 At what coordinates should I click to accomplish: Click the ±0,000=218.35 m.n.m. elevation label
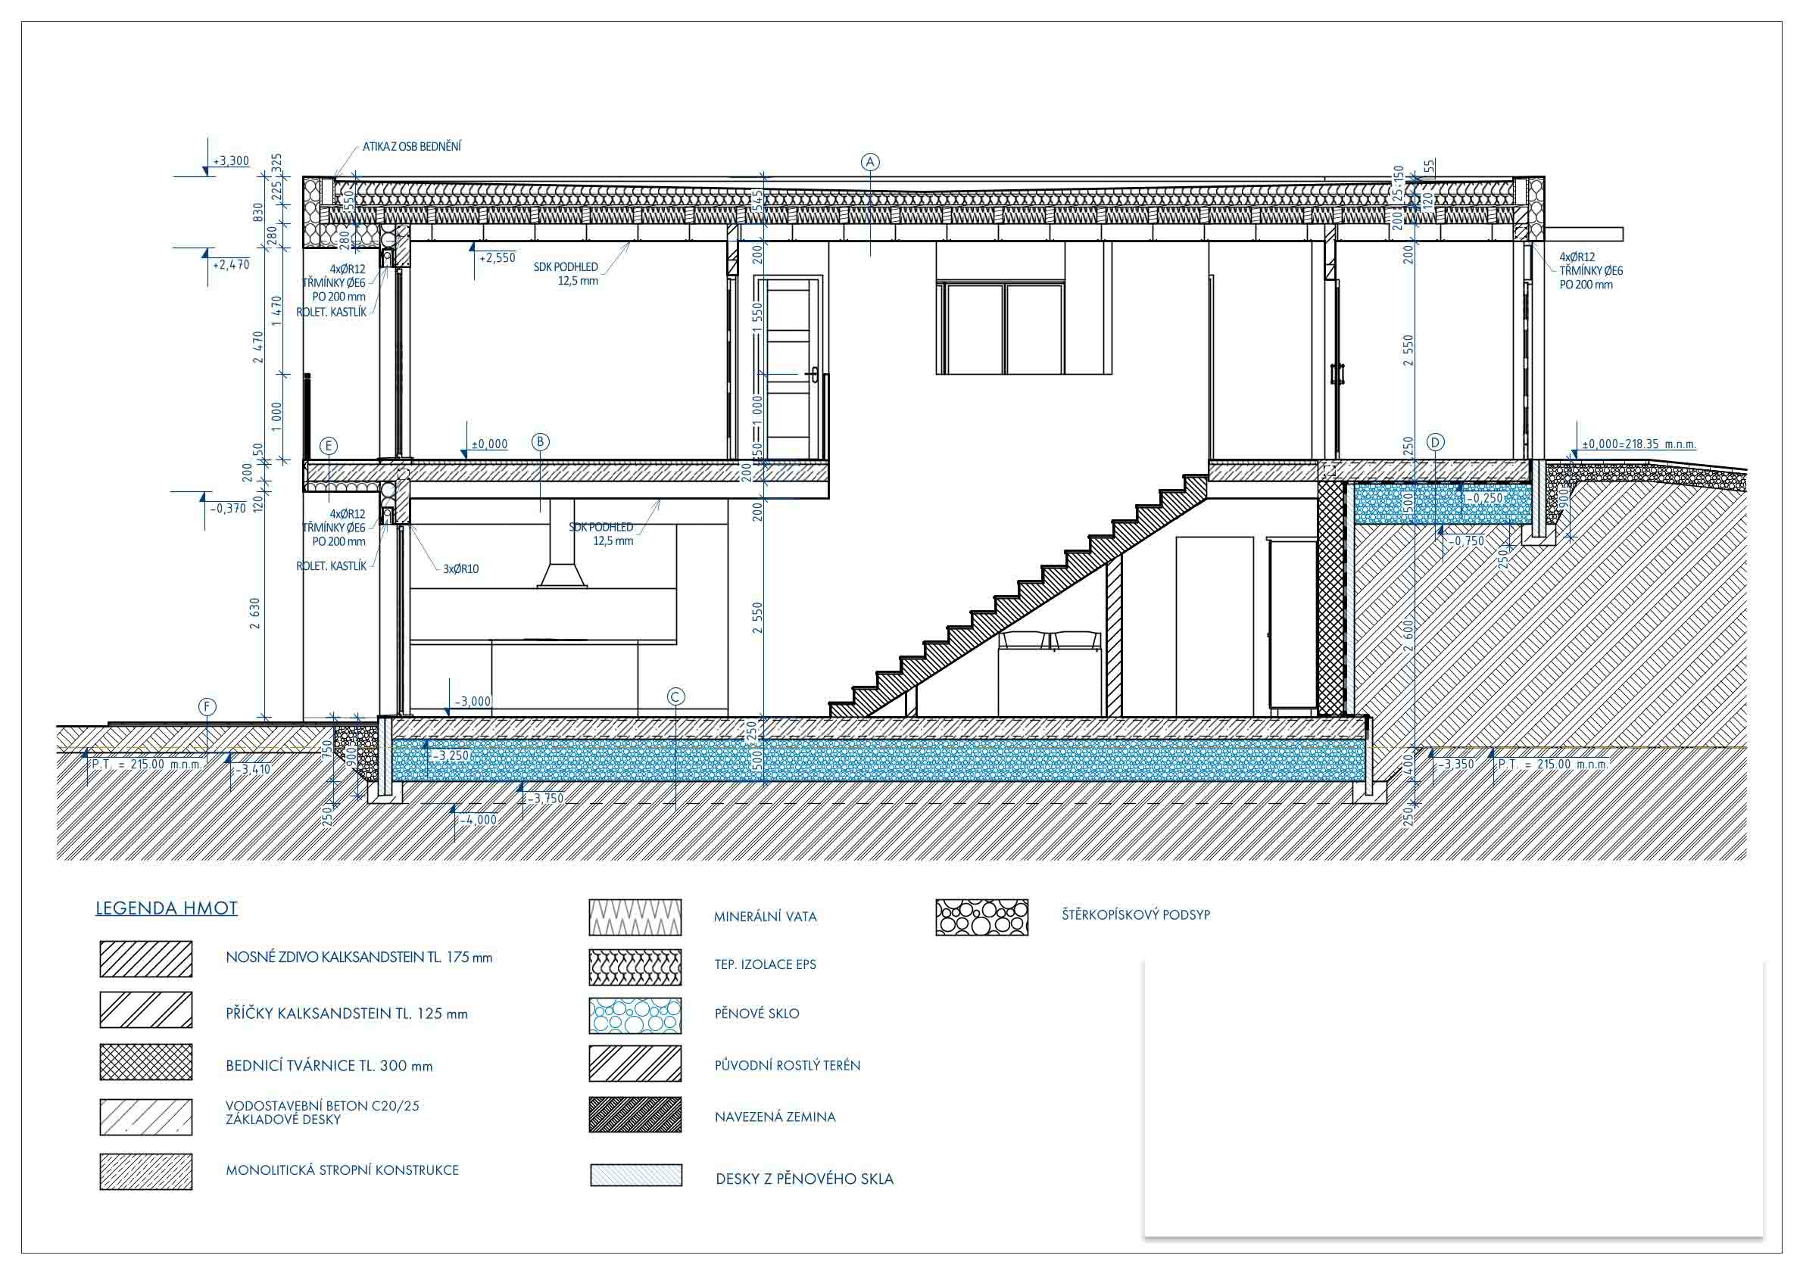point(1638,444)
